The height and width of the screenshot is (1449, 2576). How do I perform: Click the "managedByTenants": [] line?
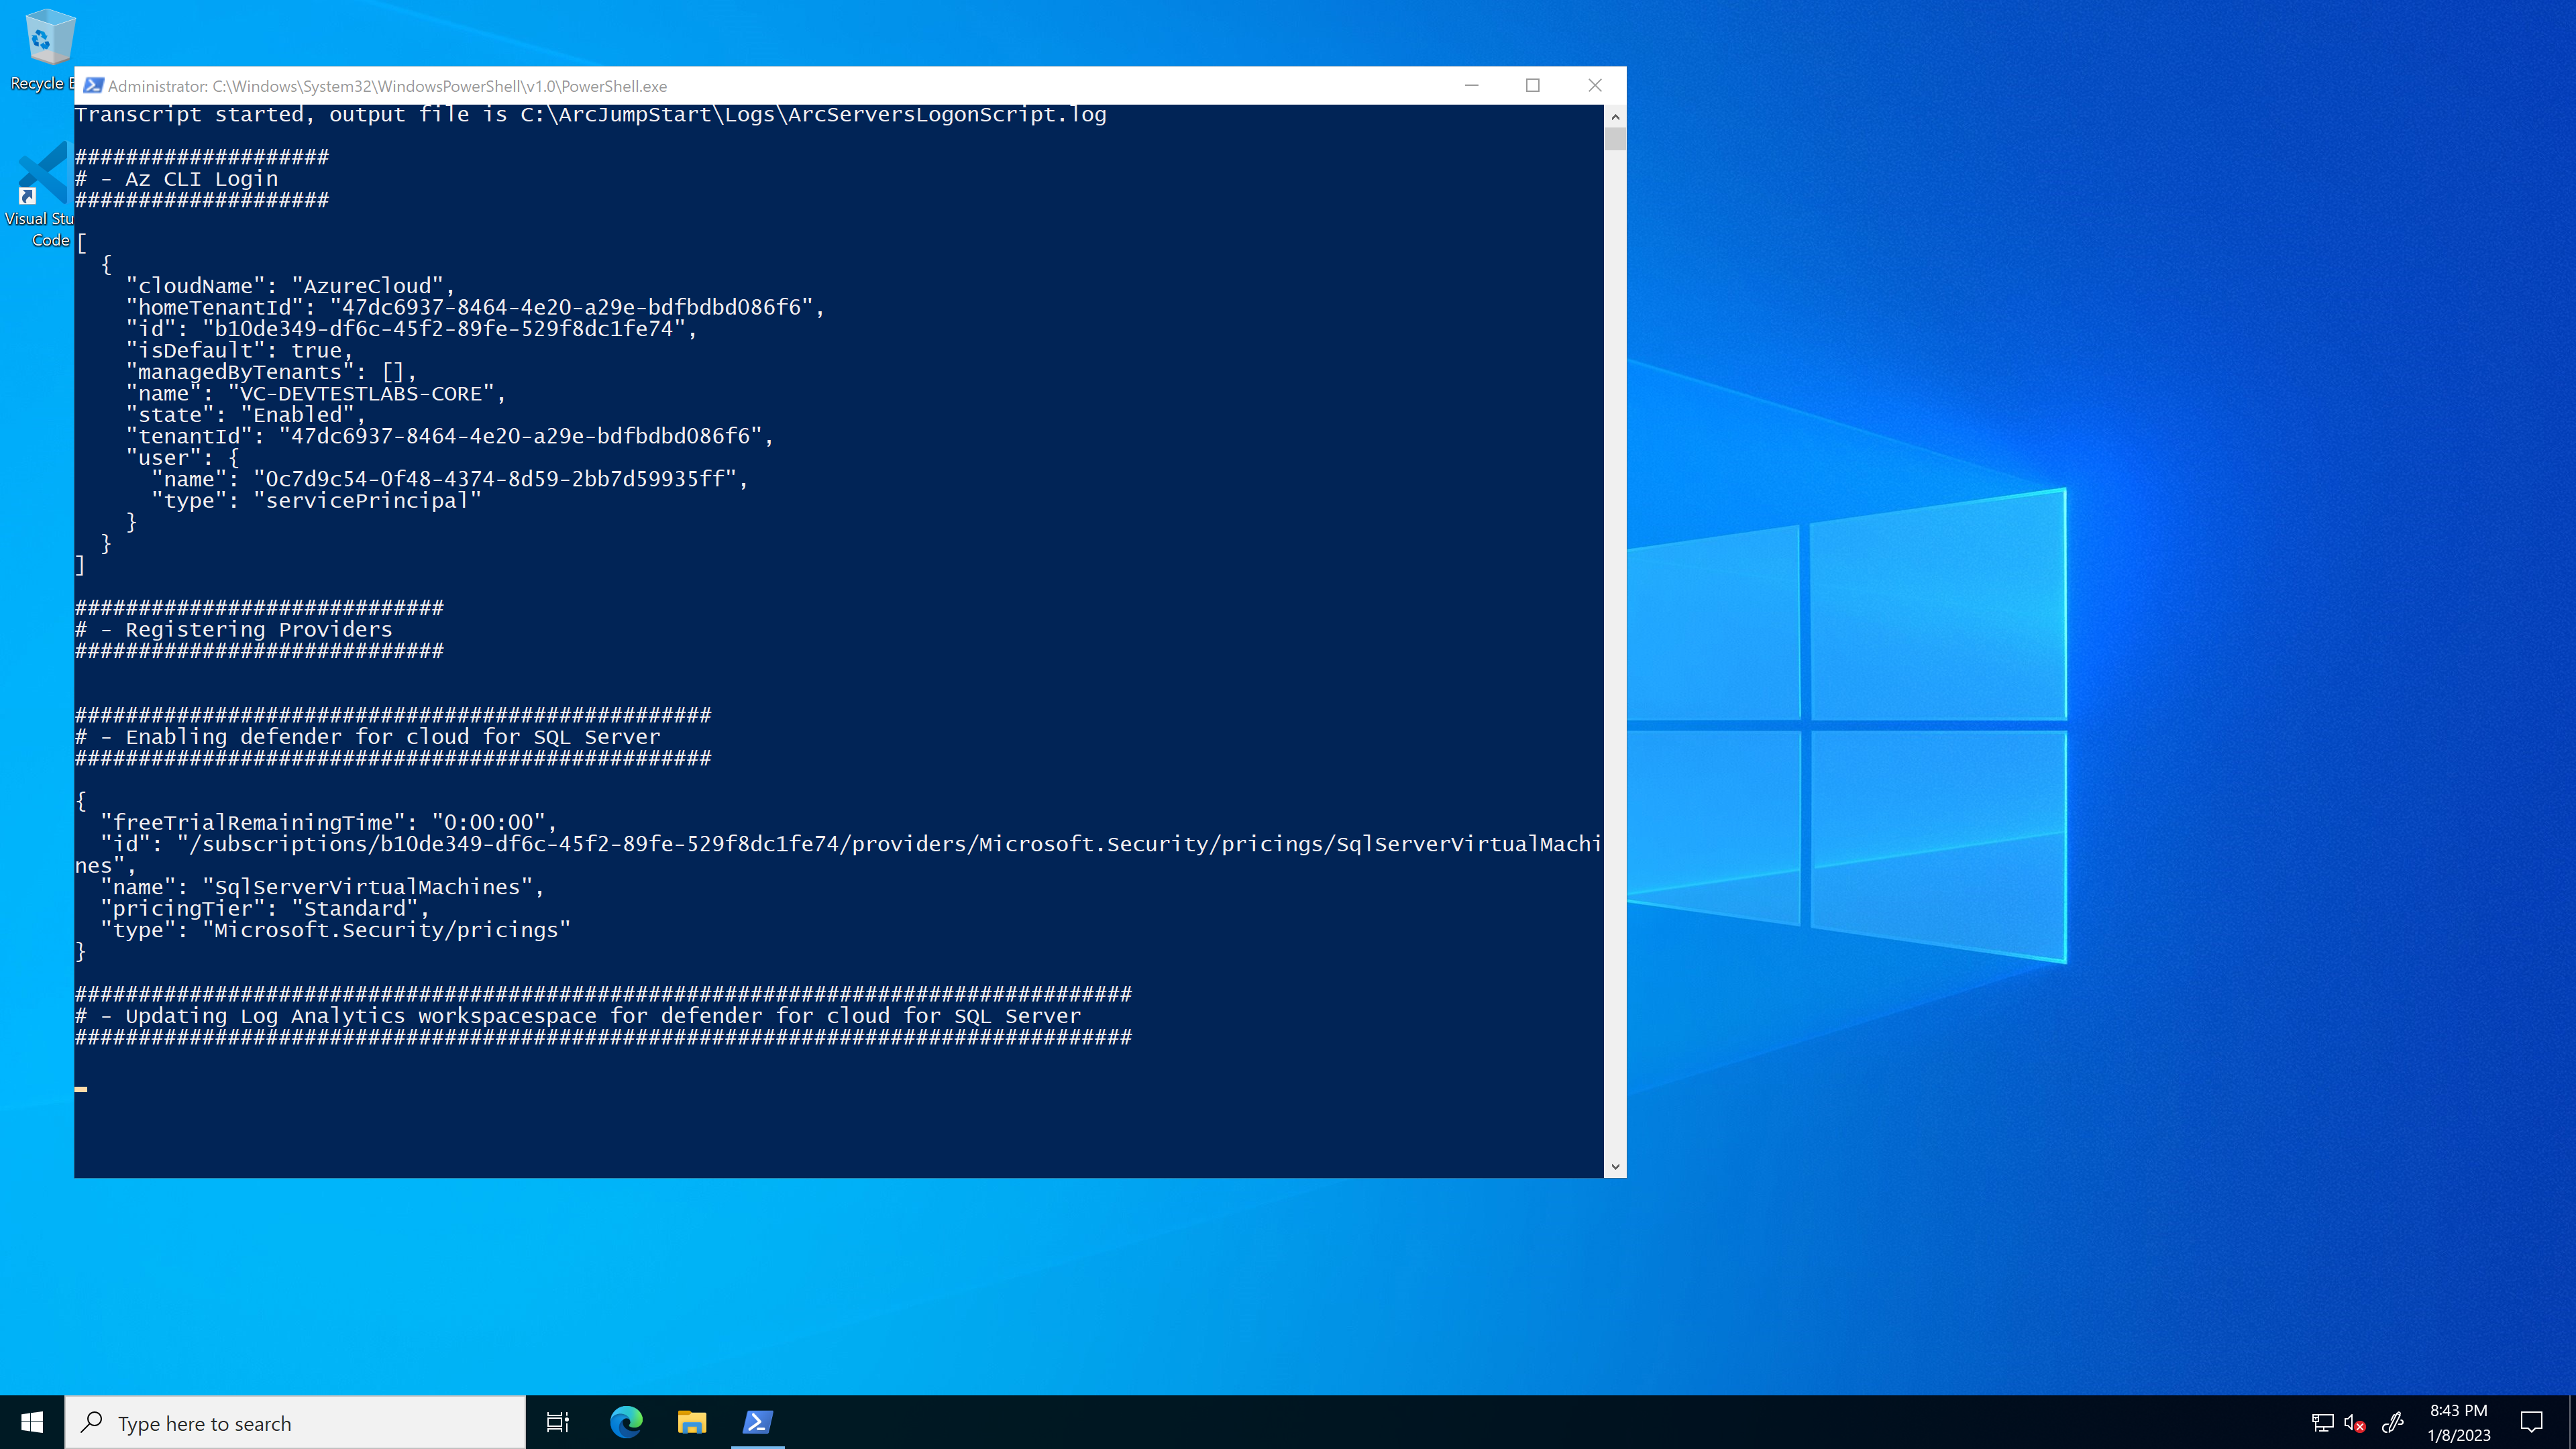271,372
